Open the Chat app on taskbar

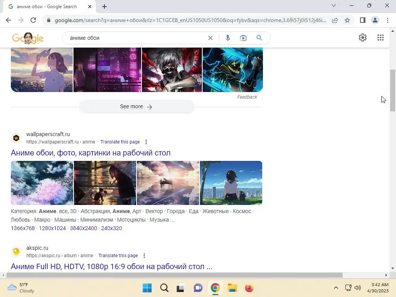pyautogui.click(x=198, y=288)
